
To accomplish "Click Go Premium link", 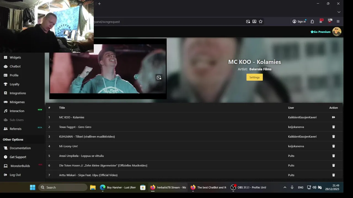I will tap(320, 32).
